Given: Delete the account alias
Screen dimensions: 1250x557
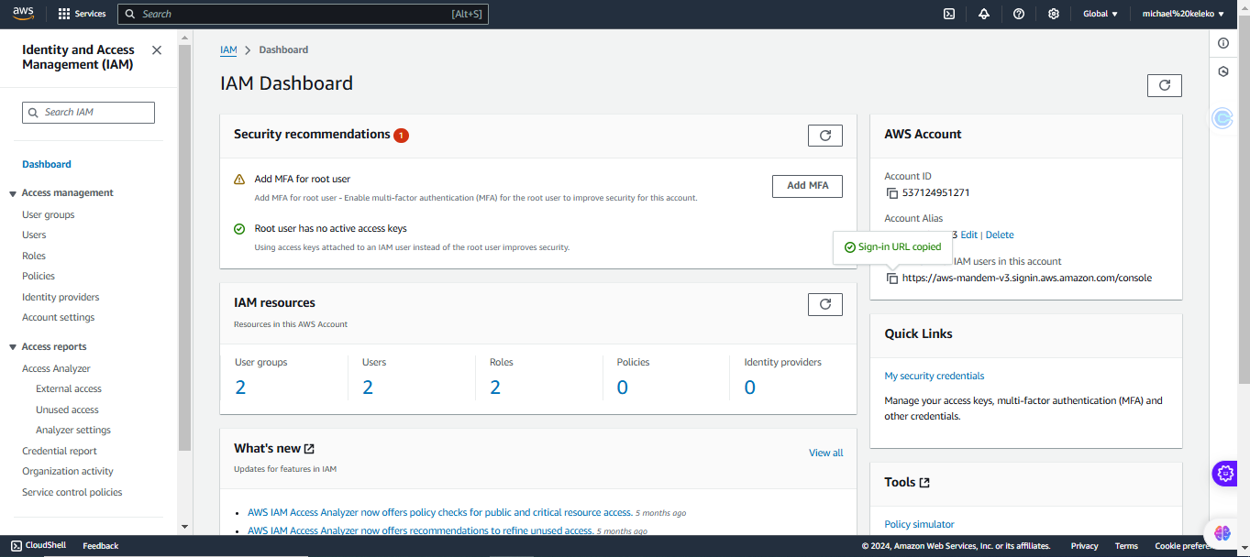Looking at the screenshot, I should 1000,235.
